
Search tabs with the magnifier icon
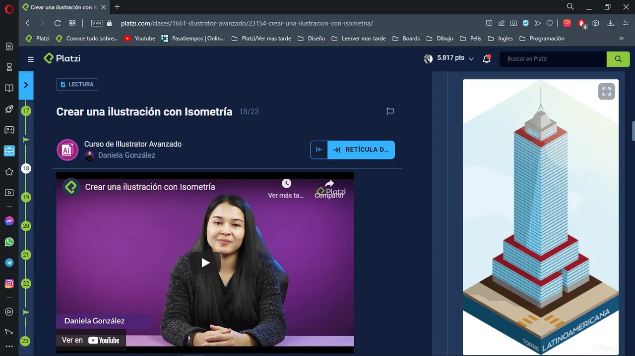571,6
